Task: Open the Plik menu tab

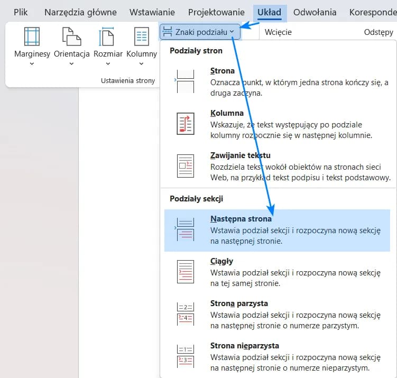Action: tap(21, 12)
